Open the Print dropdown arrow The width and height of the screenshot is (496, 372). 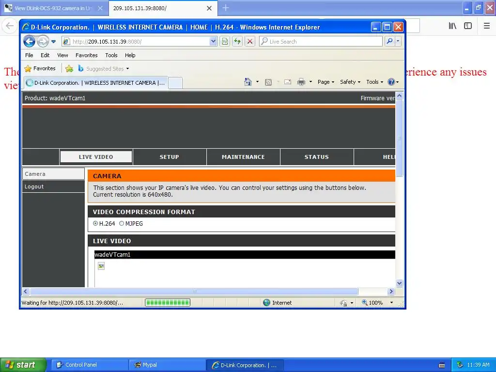(310, 82)
